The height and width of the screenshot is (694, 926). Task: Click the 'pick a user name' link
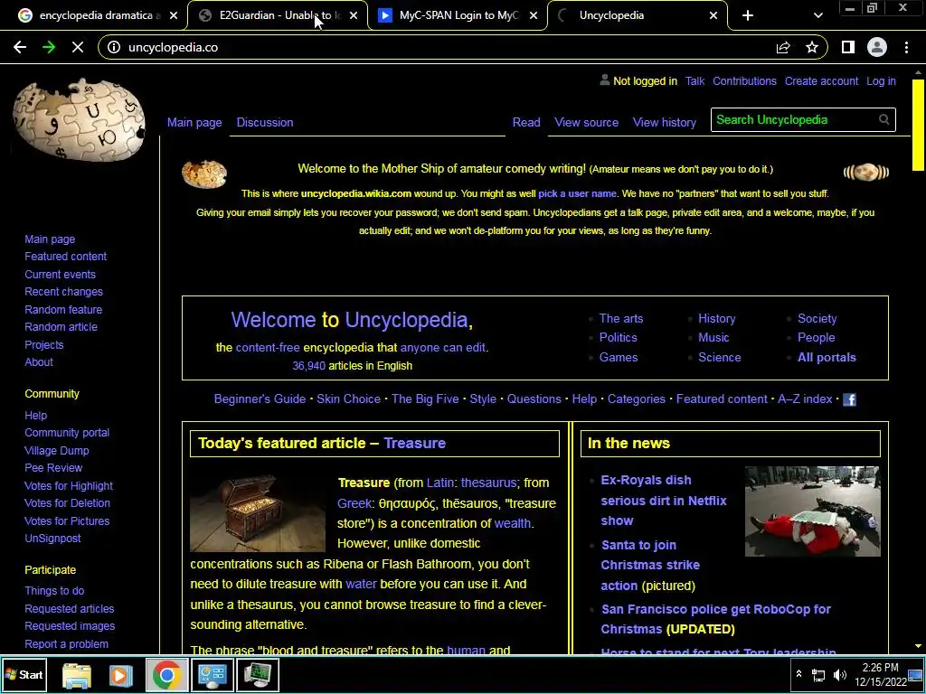pos(577,193)
